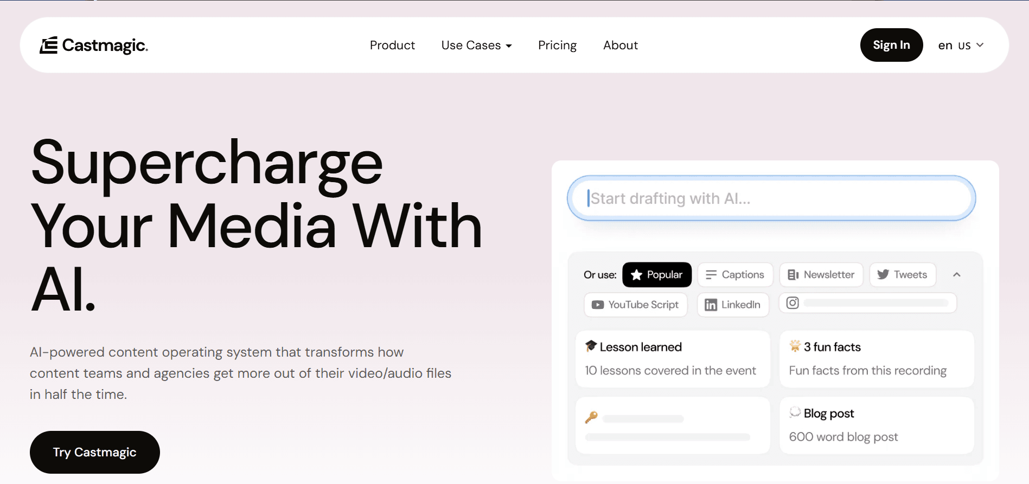Open the en us language selector
This screenshot has width=1029, height=484.
[961, 46]
